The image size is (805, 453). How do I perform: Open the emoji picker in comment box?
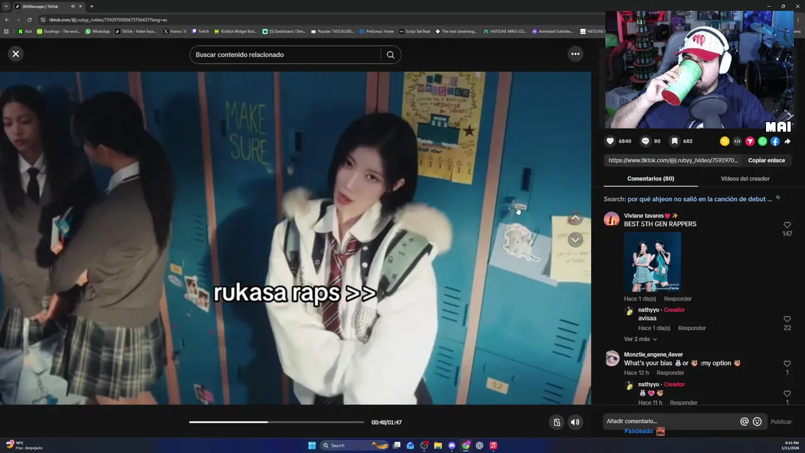(757, 422)
